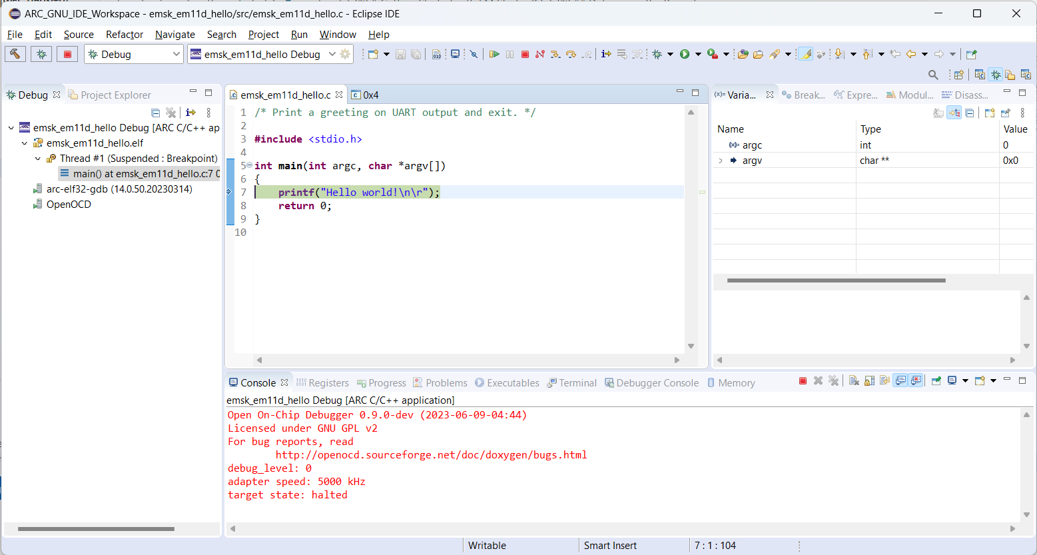This screenshot has height=555, width=1037.
Task: Click the Build hammer icon
Action: 15,54
